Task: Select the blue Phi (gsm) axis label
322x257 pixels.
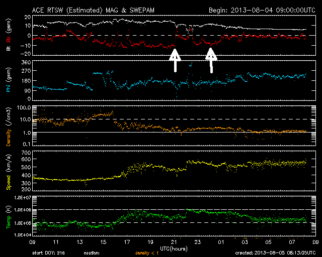Action: pyautogui.click(x=9, y=80)
